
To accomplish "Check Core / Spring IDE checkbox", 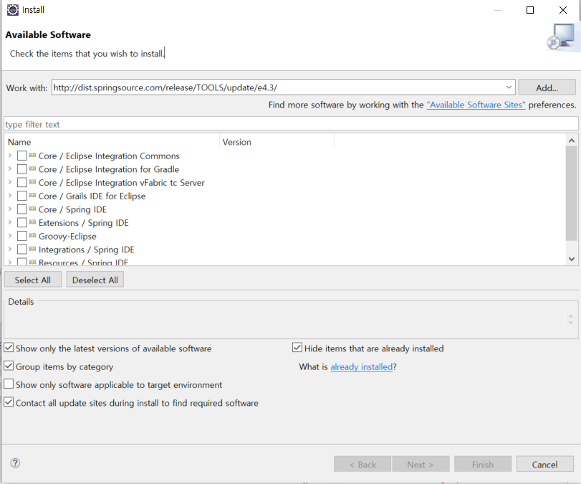I will (22, 209).
